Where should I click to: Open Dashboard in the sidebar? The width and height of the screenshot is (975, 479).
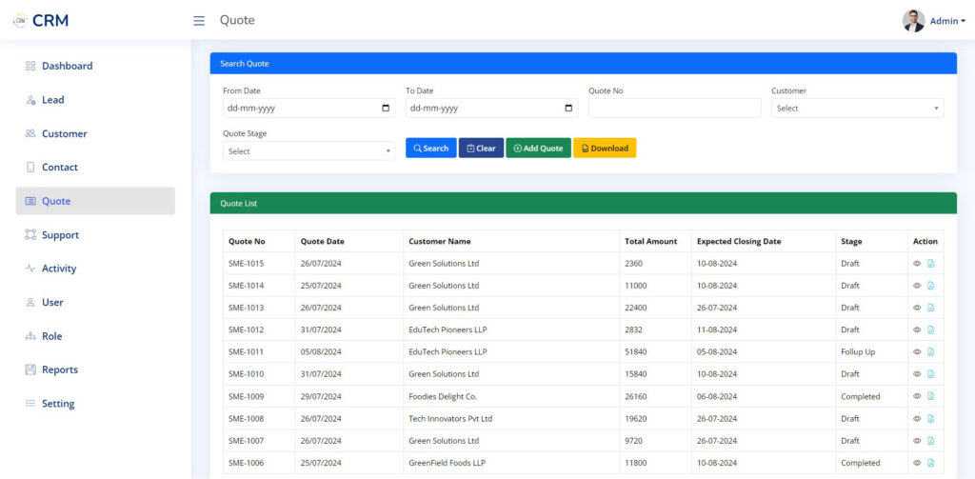(x=95, y=66)
